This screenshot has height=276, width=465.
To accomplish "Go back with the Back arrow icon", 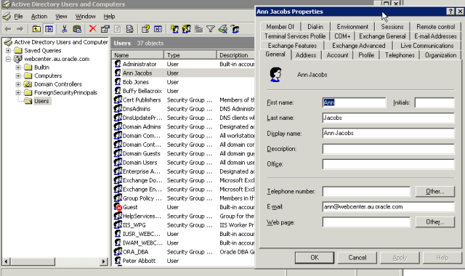I will tap(8, 29).
